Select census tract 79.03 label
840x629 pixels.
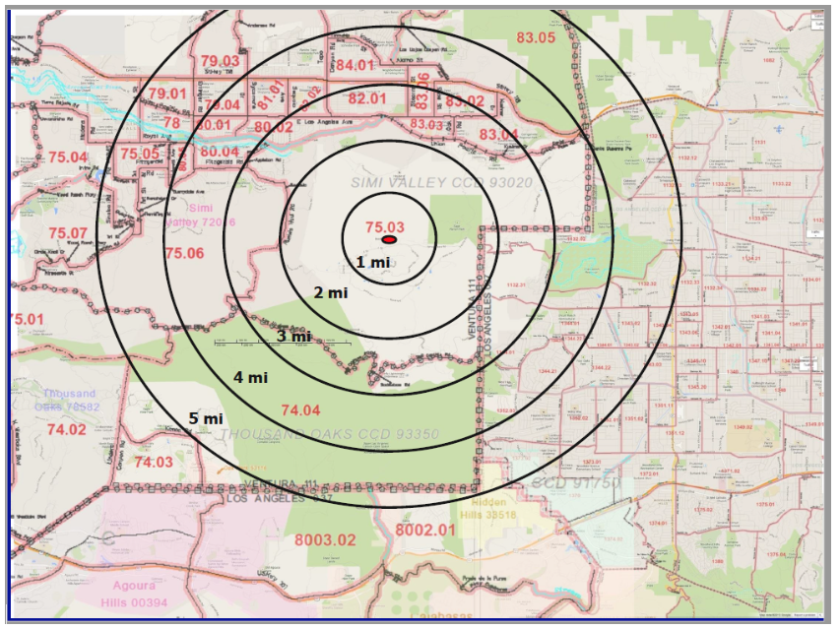[x=221, y=61]
